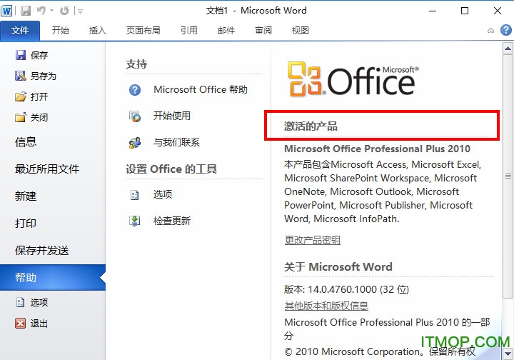
Task: Click the sidebar 选项 options icon
Action: point(20,302)
